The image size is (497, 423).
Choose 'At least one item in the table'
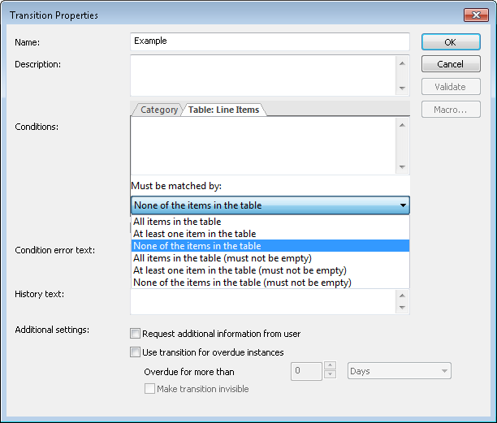[x=194, y=233]
